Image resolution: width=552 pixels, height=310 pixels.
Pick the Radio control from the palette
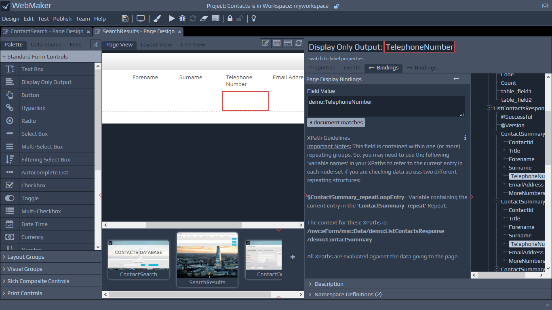(x=47, y=121)
